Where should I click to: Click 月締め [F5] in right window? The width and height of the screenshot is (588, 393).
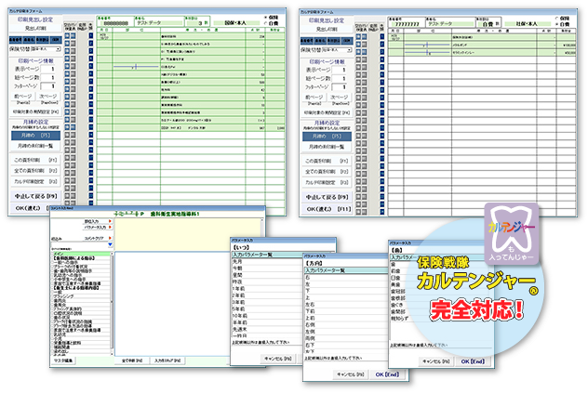327,136
